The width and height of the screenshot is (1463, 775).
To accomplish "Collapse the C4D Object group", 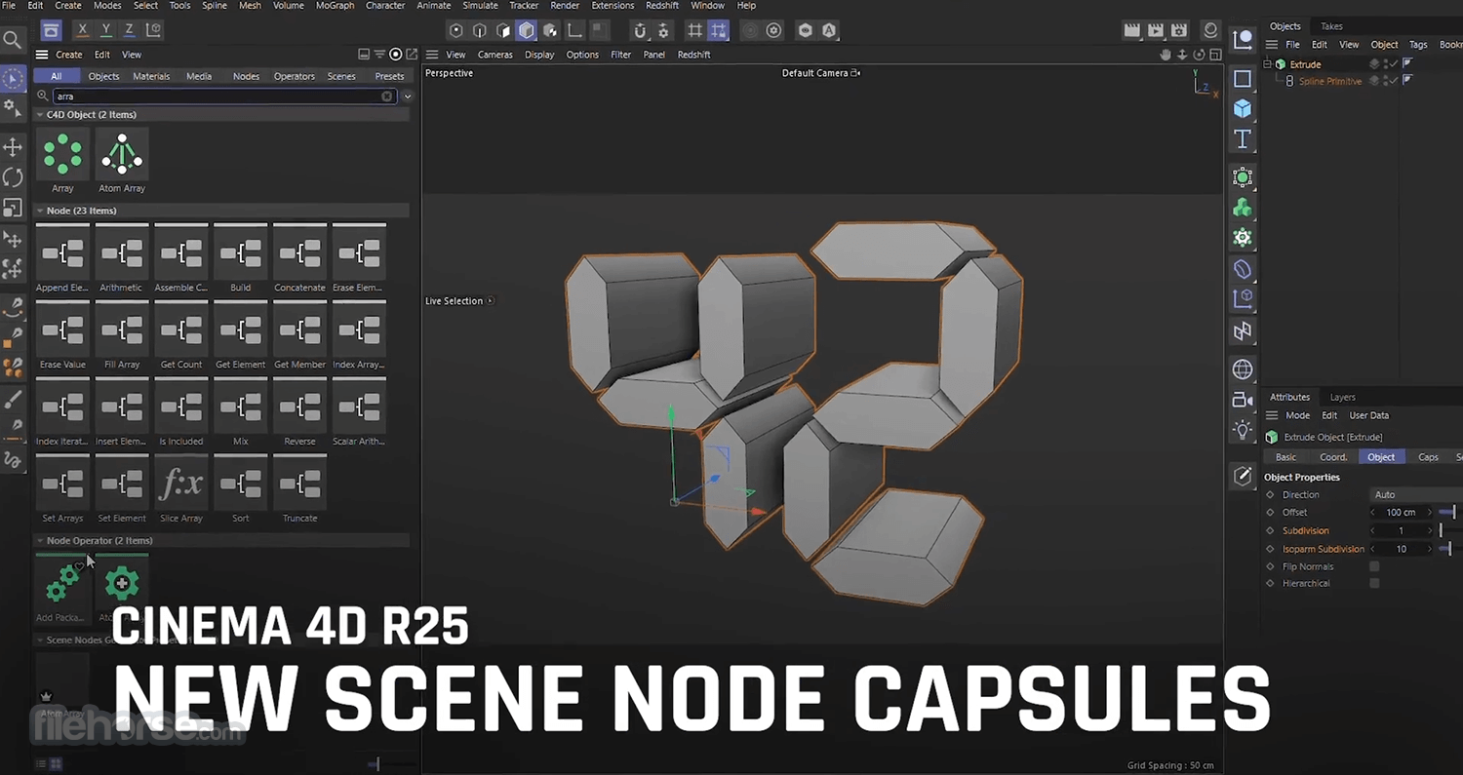I will [x=40, y=115].
